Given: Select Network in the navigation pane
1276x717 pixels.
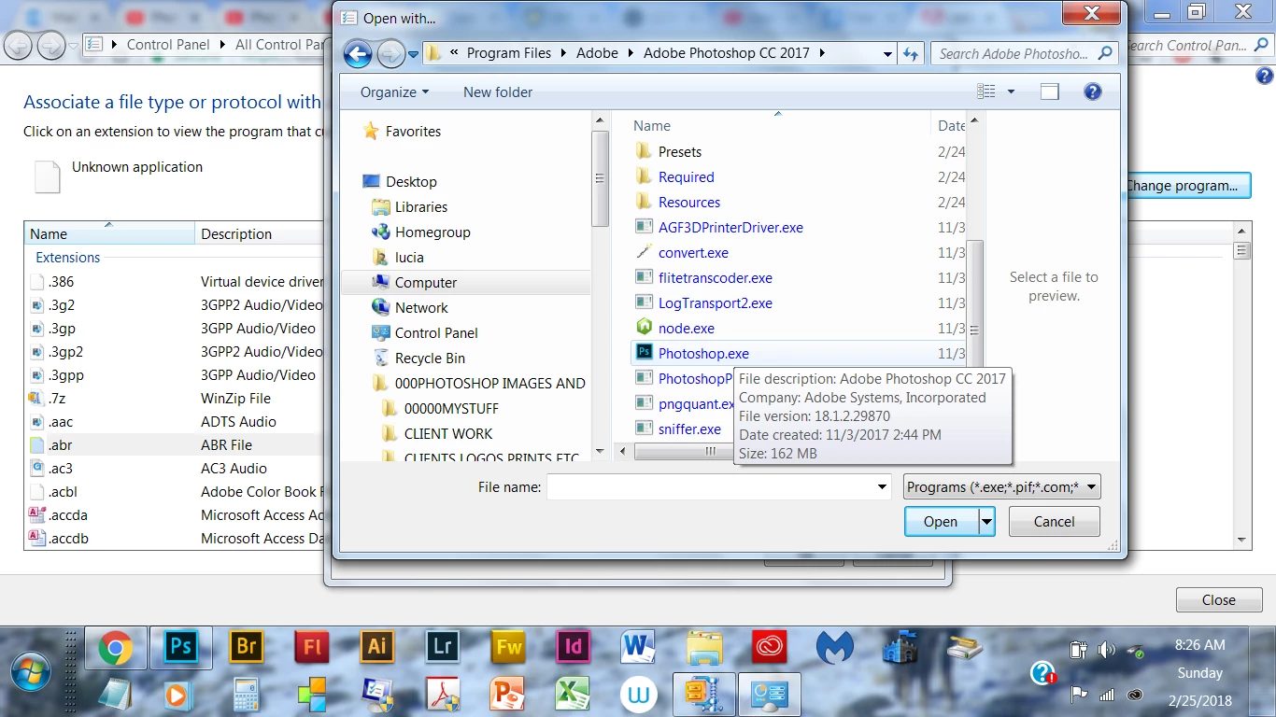Looking at the screenshot, I should click(421, 308).
